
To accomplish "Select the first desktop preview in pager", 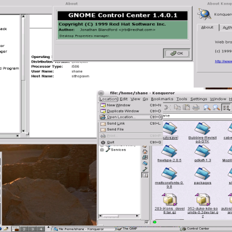I will pyautogui.click(x=15, y=229).
